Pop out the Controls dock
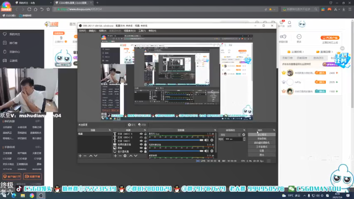This screenshot has height=199, width=354. pyautogui.click(x=274, y=130)
